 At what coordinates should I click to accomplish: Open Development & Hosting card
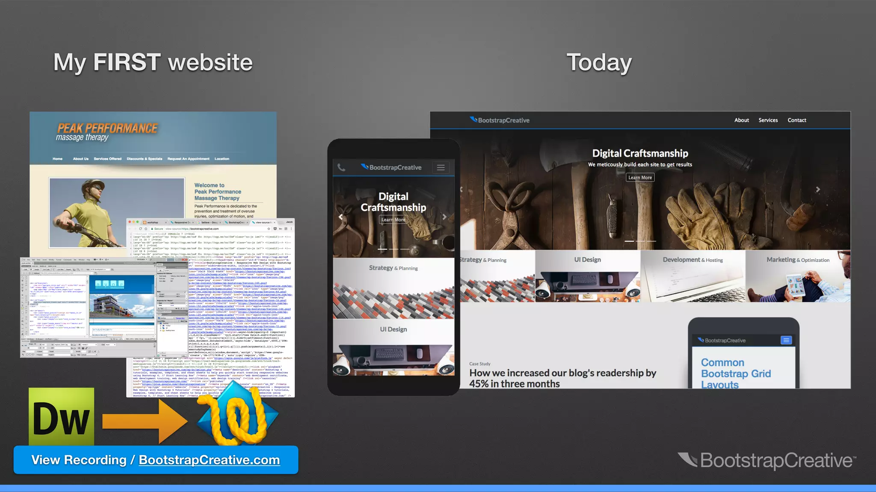coord(693,276)
